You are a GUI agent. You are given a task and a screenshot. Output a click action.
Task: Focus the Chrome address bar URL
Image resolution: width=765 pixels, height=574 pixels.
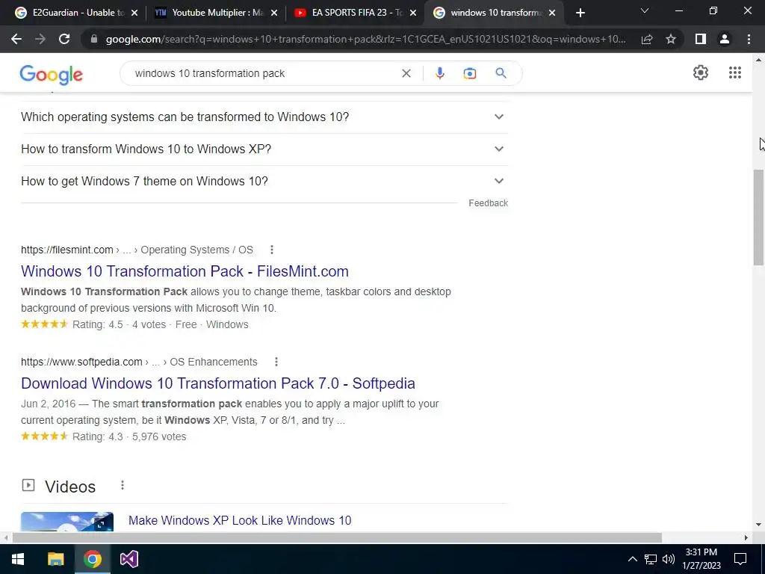coord(366,39)
